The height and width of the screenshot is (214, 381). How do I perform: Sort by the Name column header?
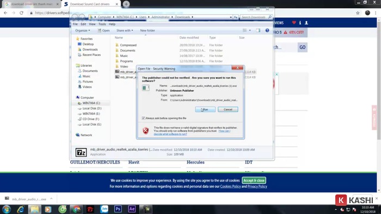point(119,37)
